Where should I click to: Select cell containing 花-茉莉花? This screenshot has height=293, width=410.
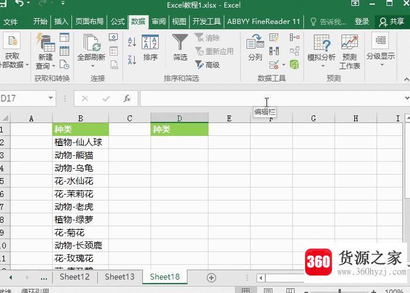pyautogui.click(x=81, y=194)
